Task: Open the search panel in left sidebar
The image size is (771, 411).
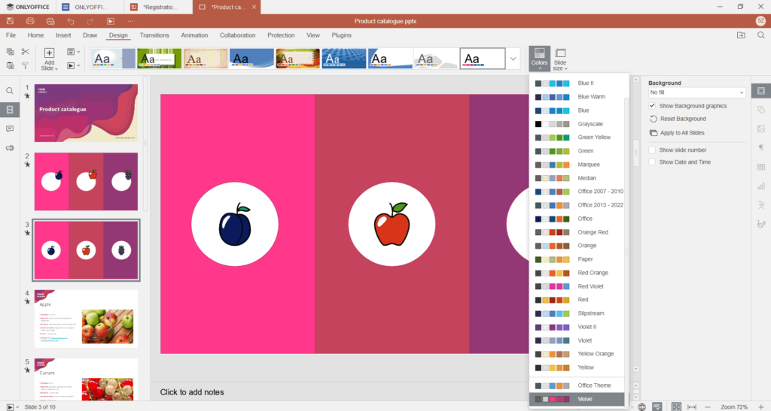Action: point(10,91)
